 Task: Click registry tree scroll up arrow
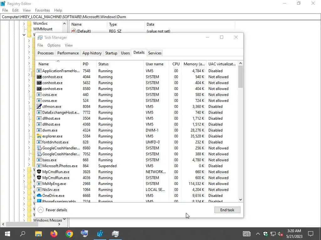(65, 23)
